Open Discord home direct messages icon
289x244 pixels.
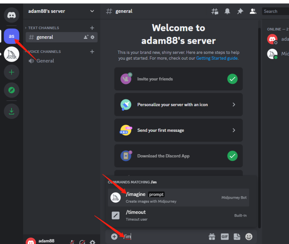click(12, 15)
